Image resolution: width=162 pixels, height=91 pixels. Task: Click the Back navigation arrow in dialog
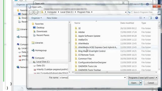(x=31, y=12)
